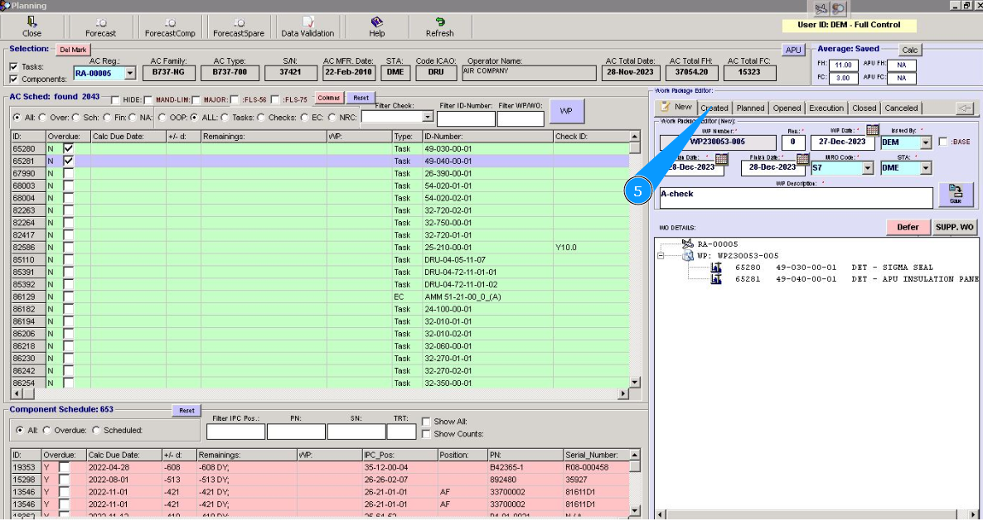Open calendar icon beside Finish Date
This screenshot has height=521, width=983.
pos(802,159)
